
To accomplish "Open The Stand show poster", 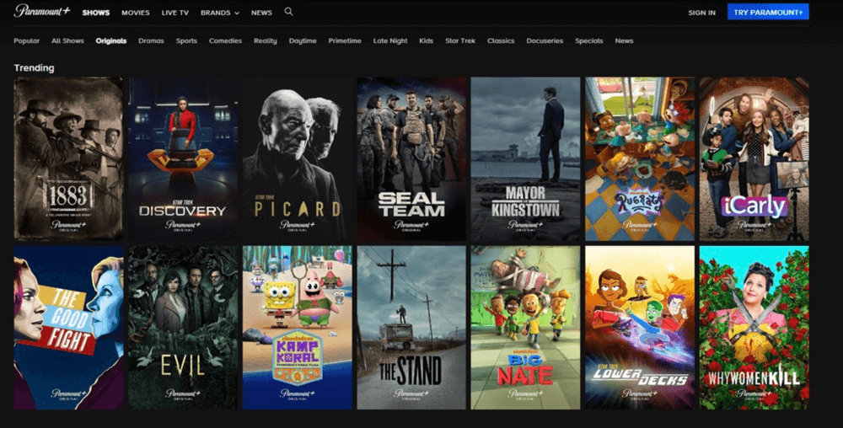I will [412, 328].
